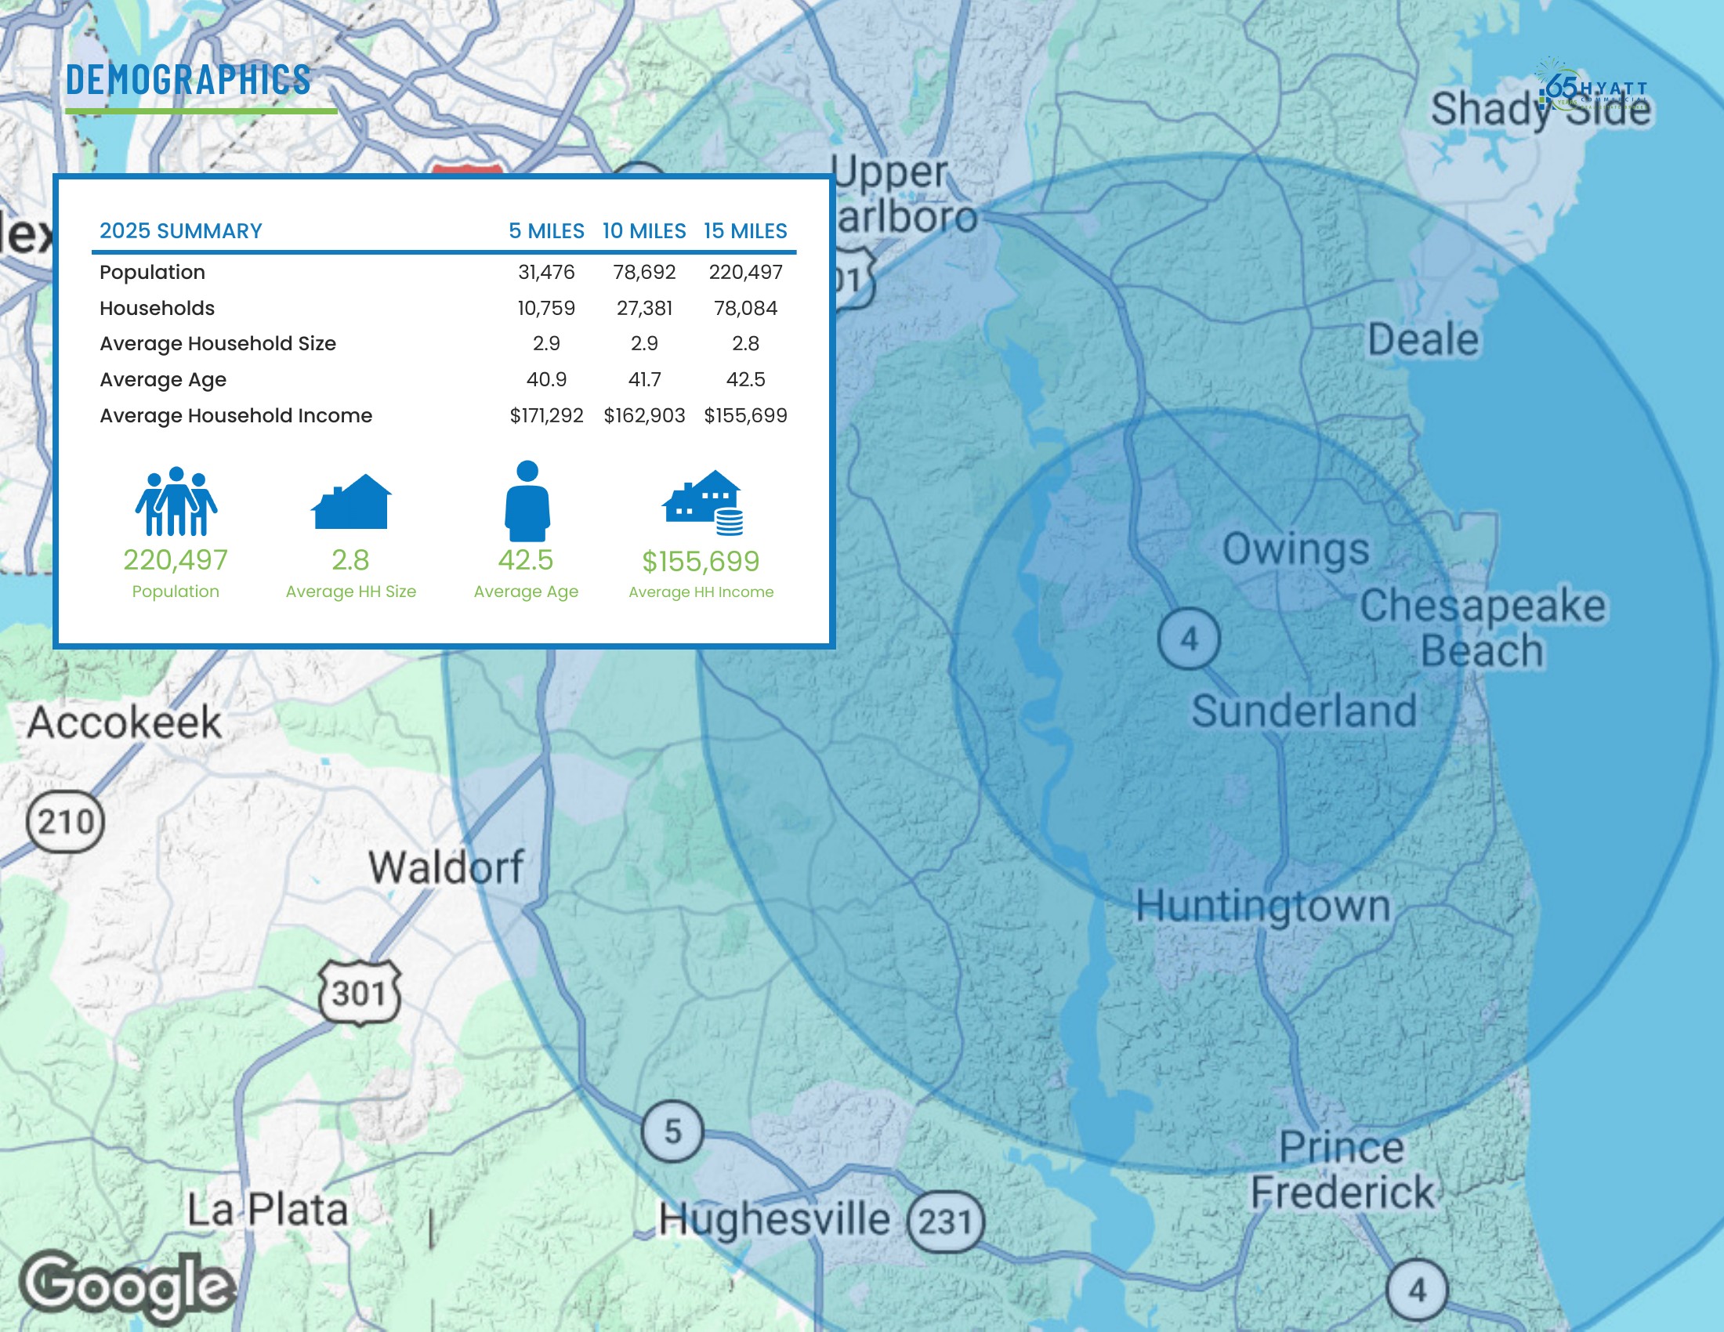Click the route 4 marker above Sunderland
The width and height of the screenshot is (1724, 1332).
coord(1189,639)
